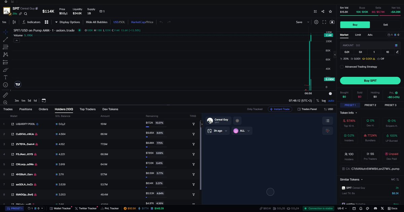Select the patterns drawing tool
Image resolution: width=404 pixels, height=212 pixels.
(x=5, y=54)
